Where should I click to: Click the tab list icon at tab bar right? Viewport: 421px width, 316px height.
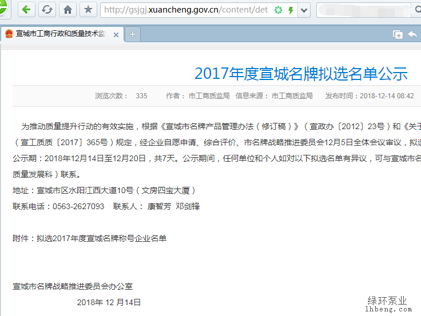click(398, 35)
